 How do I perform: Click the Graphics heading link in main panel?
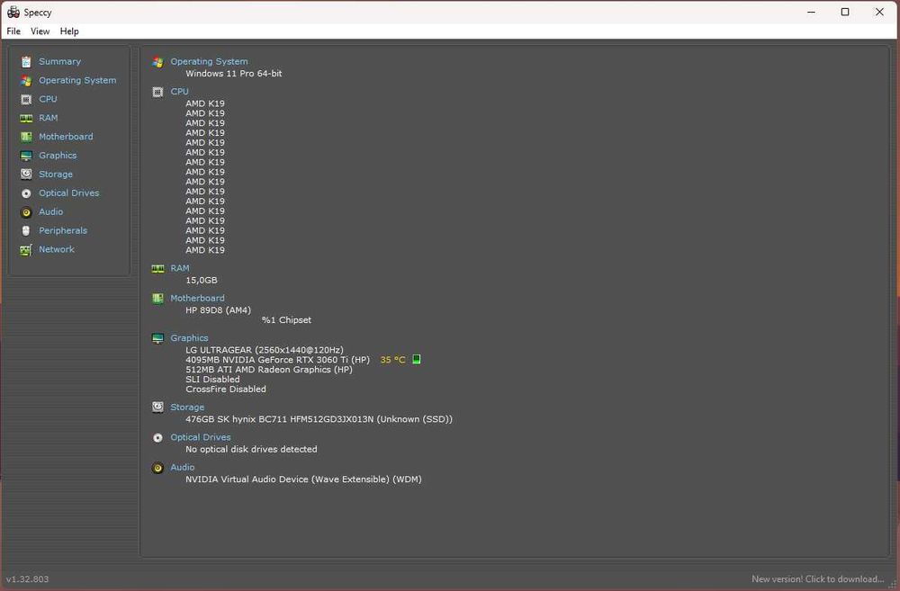click(x=189, y=338)
